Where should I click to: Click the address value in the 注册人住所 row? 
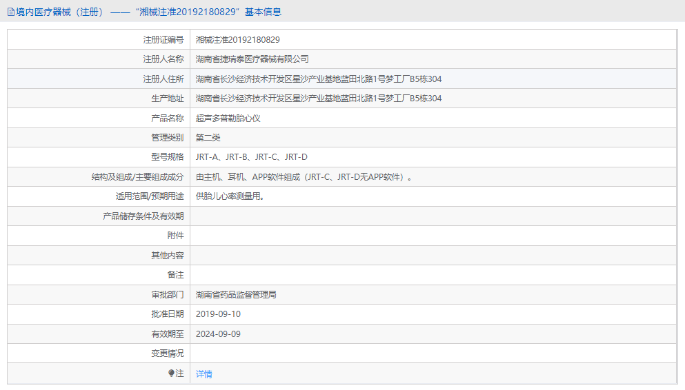(319, 79)
